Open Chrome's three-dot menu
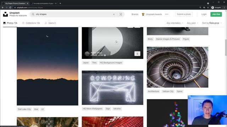Image resolution: width=227 pixels, height=127 pixels. [225, 7]
